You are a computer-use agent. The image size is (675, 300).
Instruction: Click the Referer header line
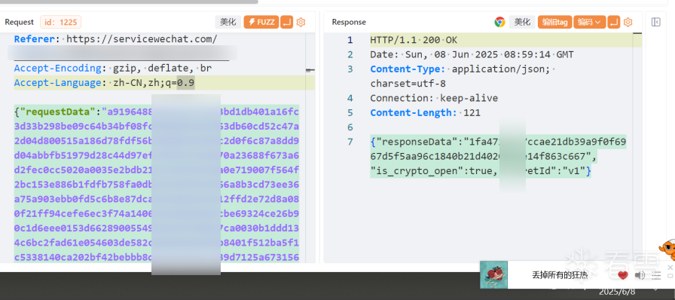pyautogui.click(x=116, y=39)
